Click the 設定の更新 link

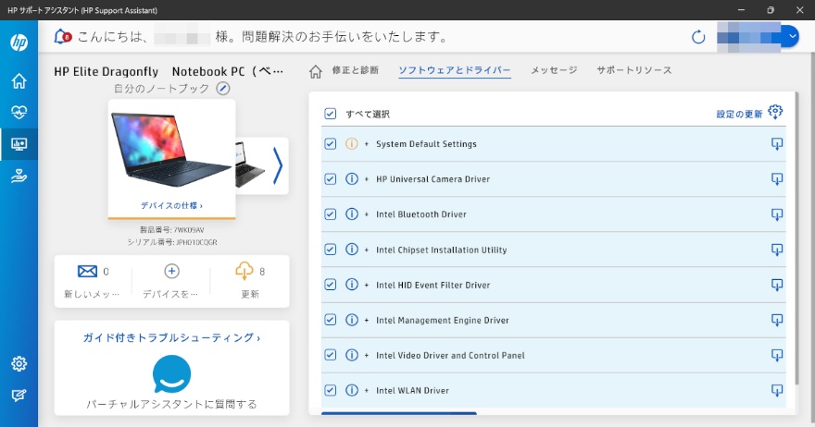pos(739,114)
